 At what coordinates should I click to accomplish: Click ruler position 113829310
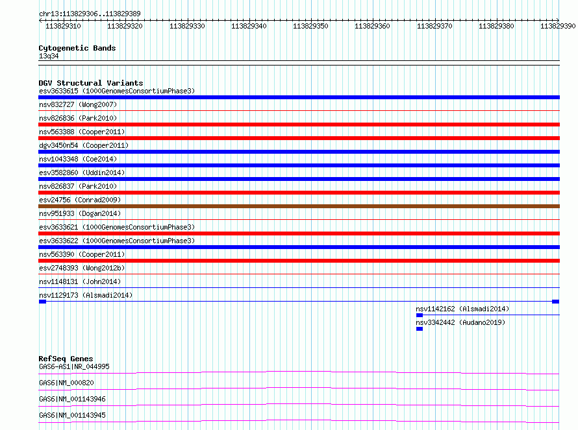pos(63,26)
